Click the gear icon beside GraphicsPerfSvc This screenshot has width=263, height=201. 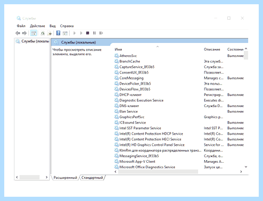[x=116, y=117]
